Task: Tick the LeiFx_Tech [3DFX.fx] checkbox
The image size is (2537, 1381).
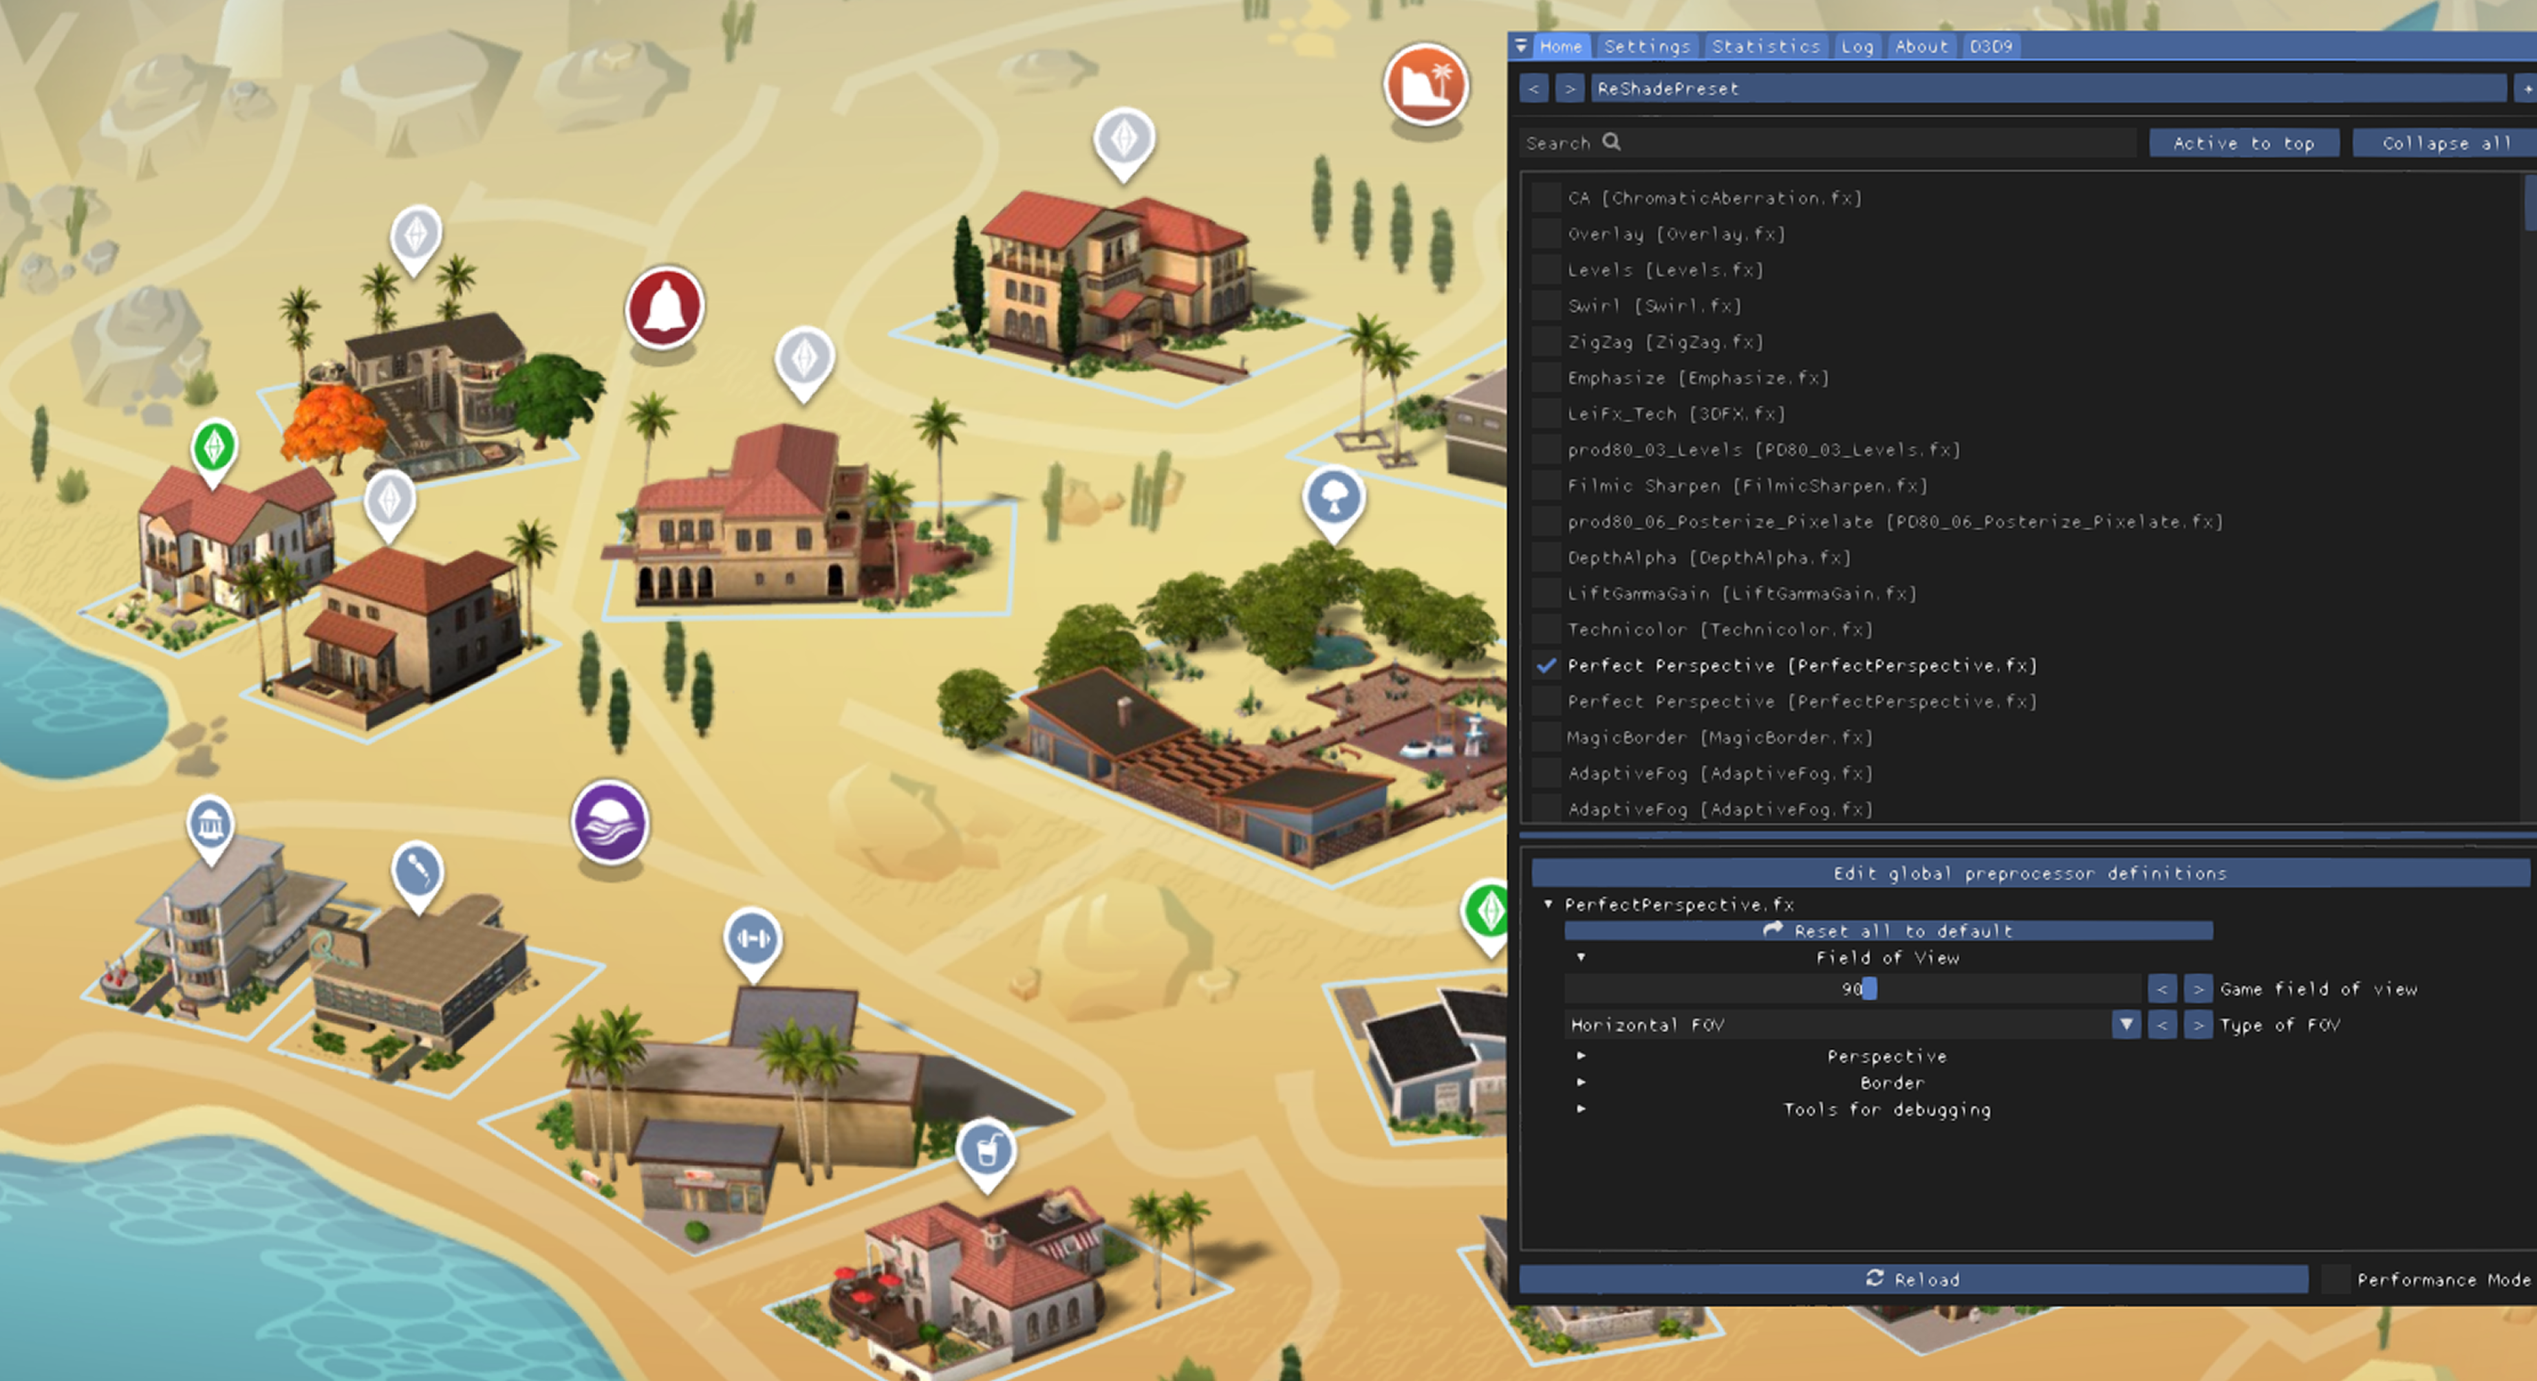Action: (x=1546, y=413)
